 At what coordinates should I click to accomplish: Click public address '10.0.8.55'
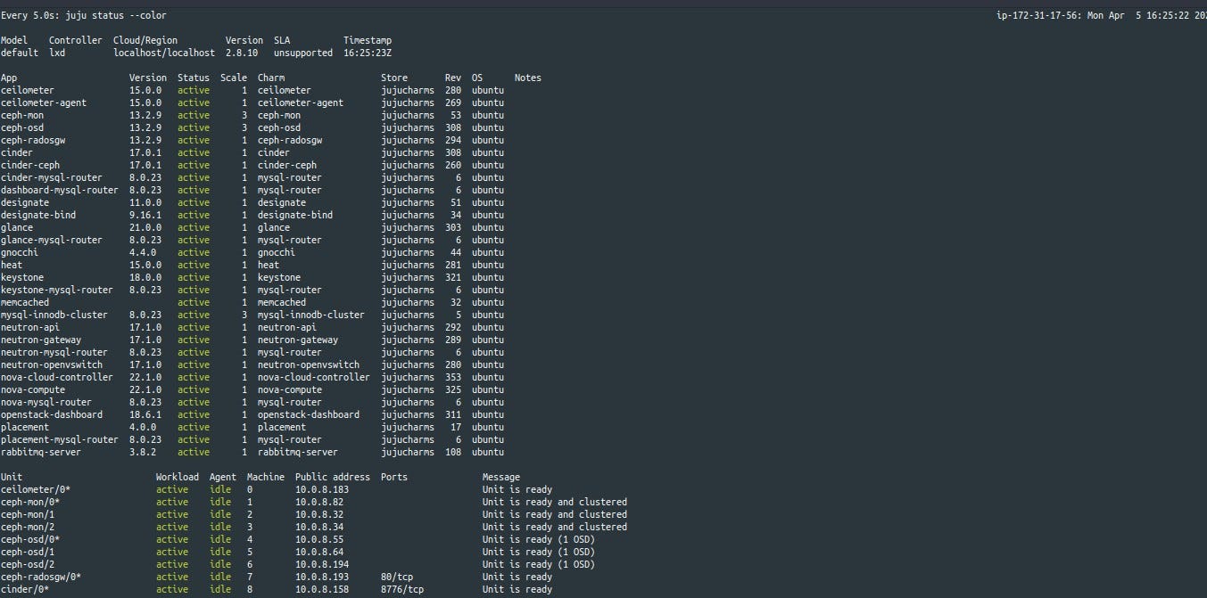pyautogui.click(x=319, y=539)
